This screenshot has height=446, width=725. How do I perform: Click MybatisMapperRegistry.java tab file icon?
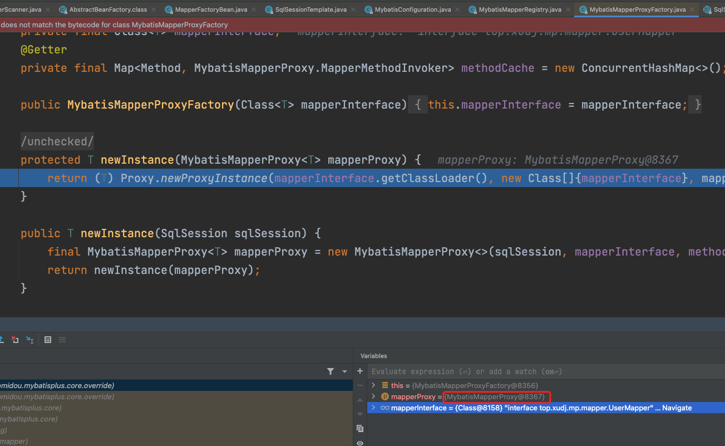point(472,9)
